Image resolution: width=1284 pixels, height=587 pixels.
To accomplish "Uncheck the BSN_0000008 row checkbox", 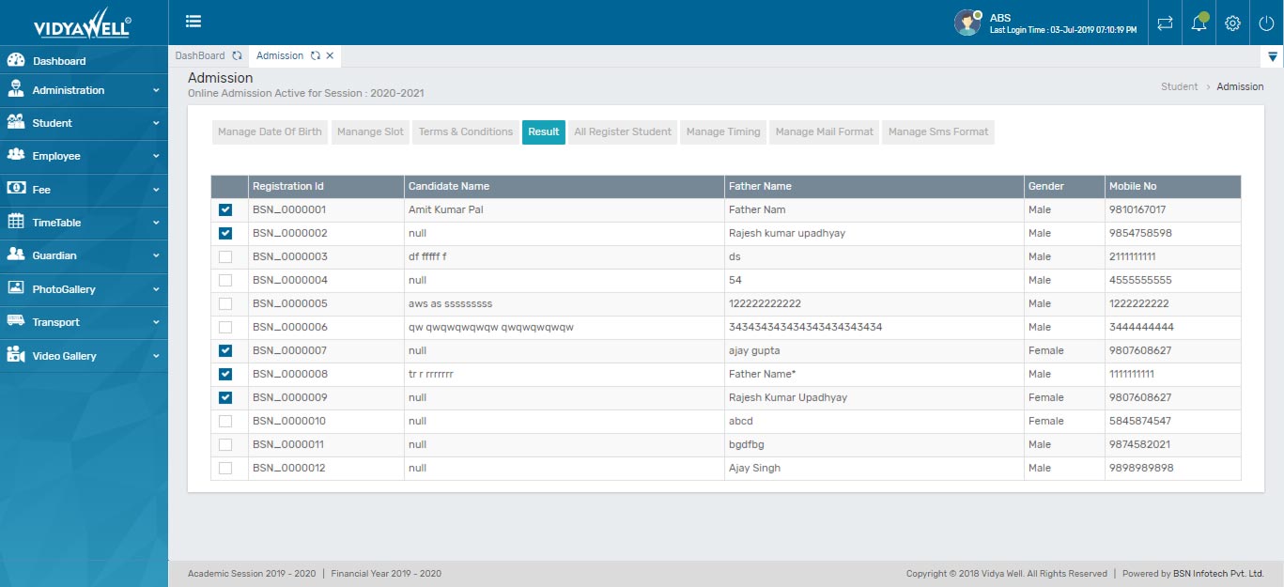I will click(x=225, y=374).
